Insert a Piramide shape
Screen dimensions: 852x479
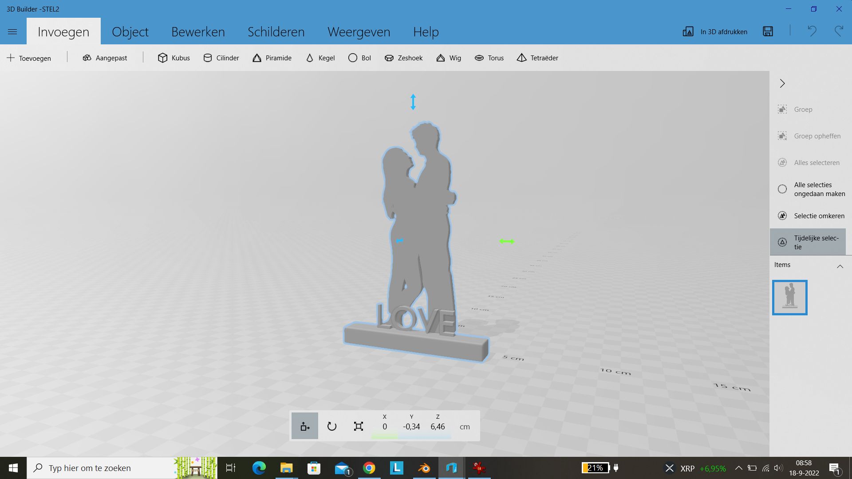click(271, 58)
